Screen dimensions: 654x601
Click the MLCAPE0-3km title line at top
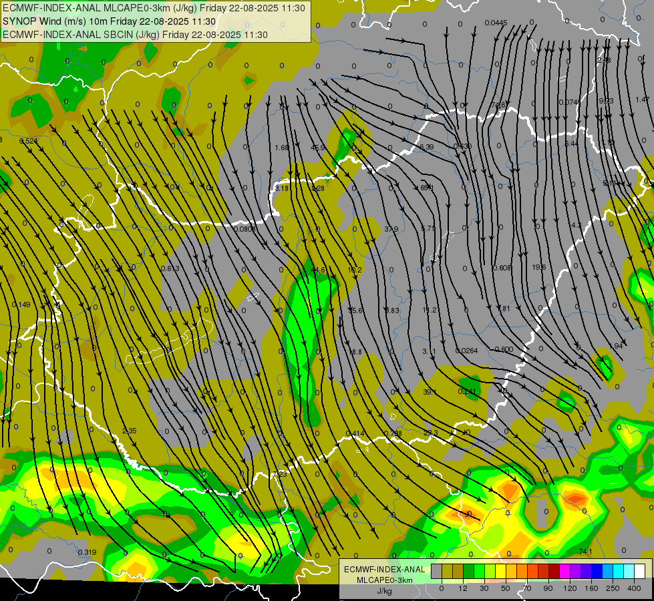tap(154, 8)
